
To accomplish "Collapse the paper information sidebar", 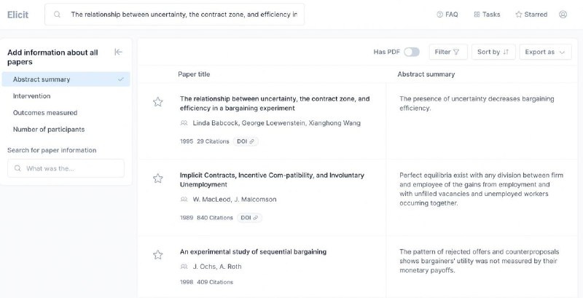I will click(118, 52).
